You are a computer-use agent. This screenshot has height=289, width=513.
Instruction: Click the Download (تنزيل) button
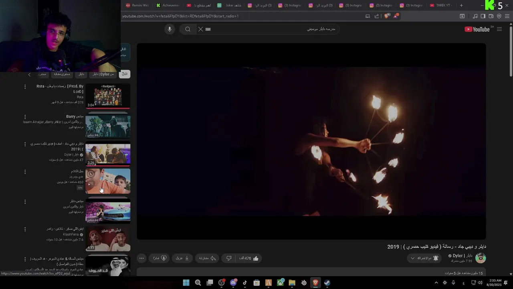tap(182, 258)
